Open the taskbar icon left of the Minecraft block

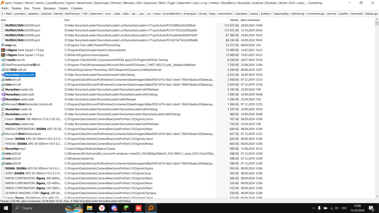click(x=114, y=208)
